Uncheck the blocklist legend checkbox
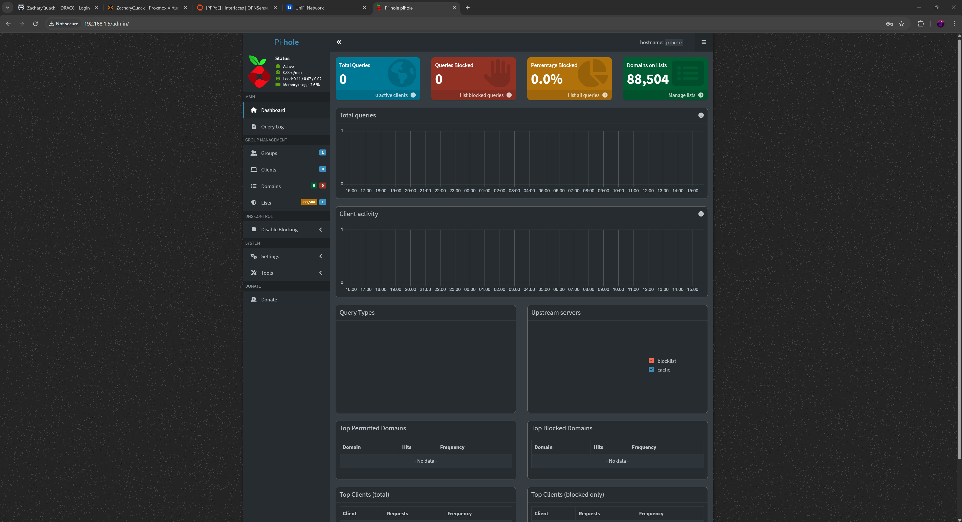Viewport: 962px width, 522px height. (x=651, y=361)
